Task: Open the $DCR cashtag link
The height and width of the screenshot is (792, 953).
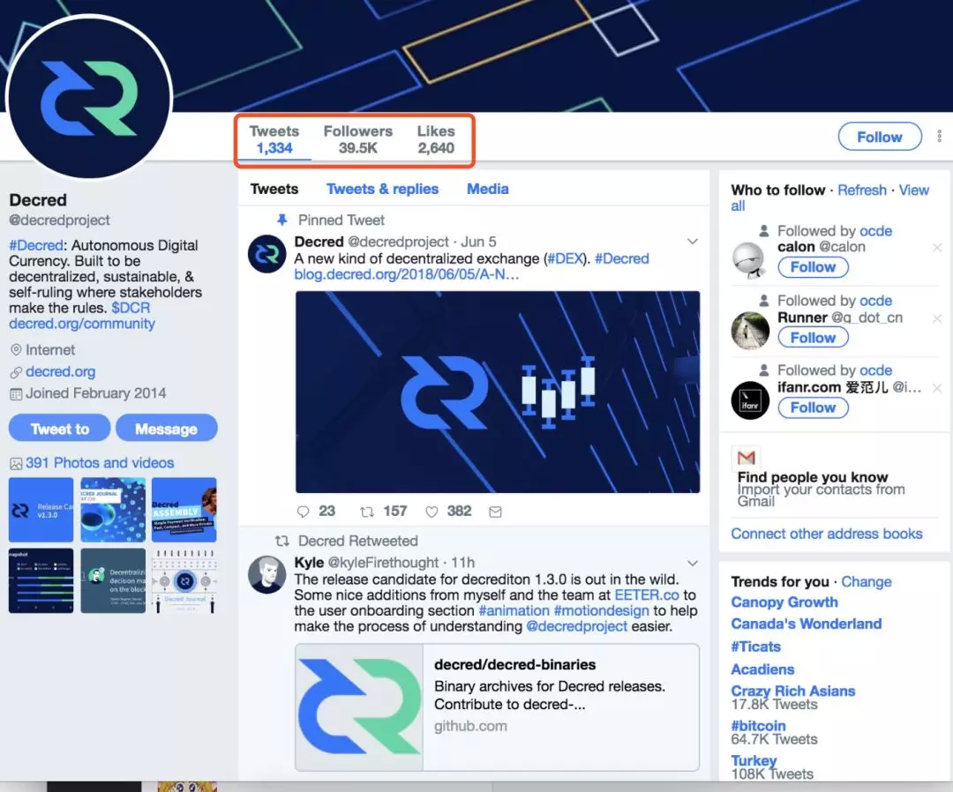Action: click(131, 308)
